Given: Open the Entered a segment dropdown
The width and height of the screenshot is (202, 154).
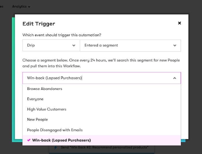Looking at the screenshot, I should pyautogui.click(x=130, y=46).
